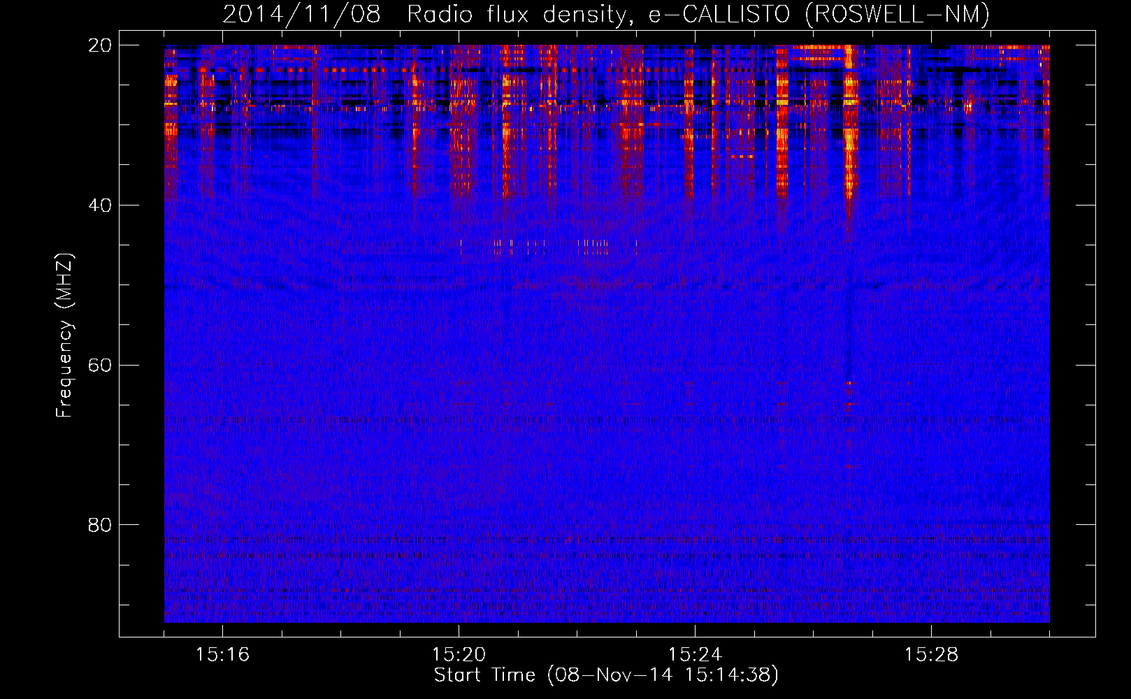Click the 15:16 time tick label
Screen dimensions: 1131x699
tap(222, 655)
